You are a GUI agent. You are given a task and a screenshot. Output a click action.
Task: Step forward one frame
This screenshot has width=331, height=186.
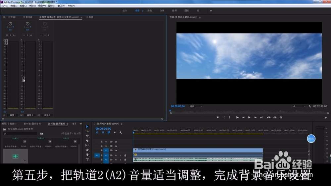click(x=255, y=117)
